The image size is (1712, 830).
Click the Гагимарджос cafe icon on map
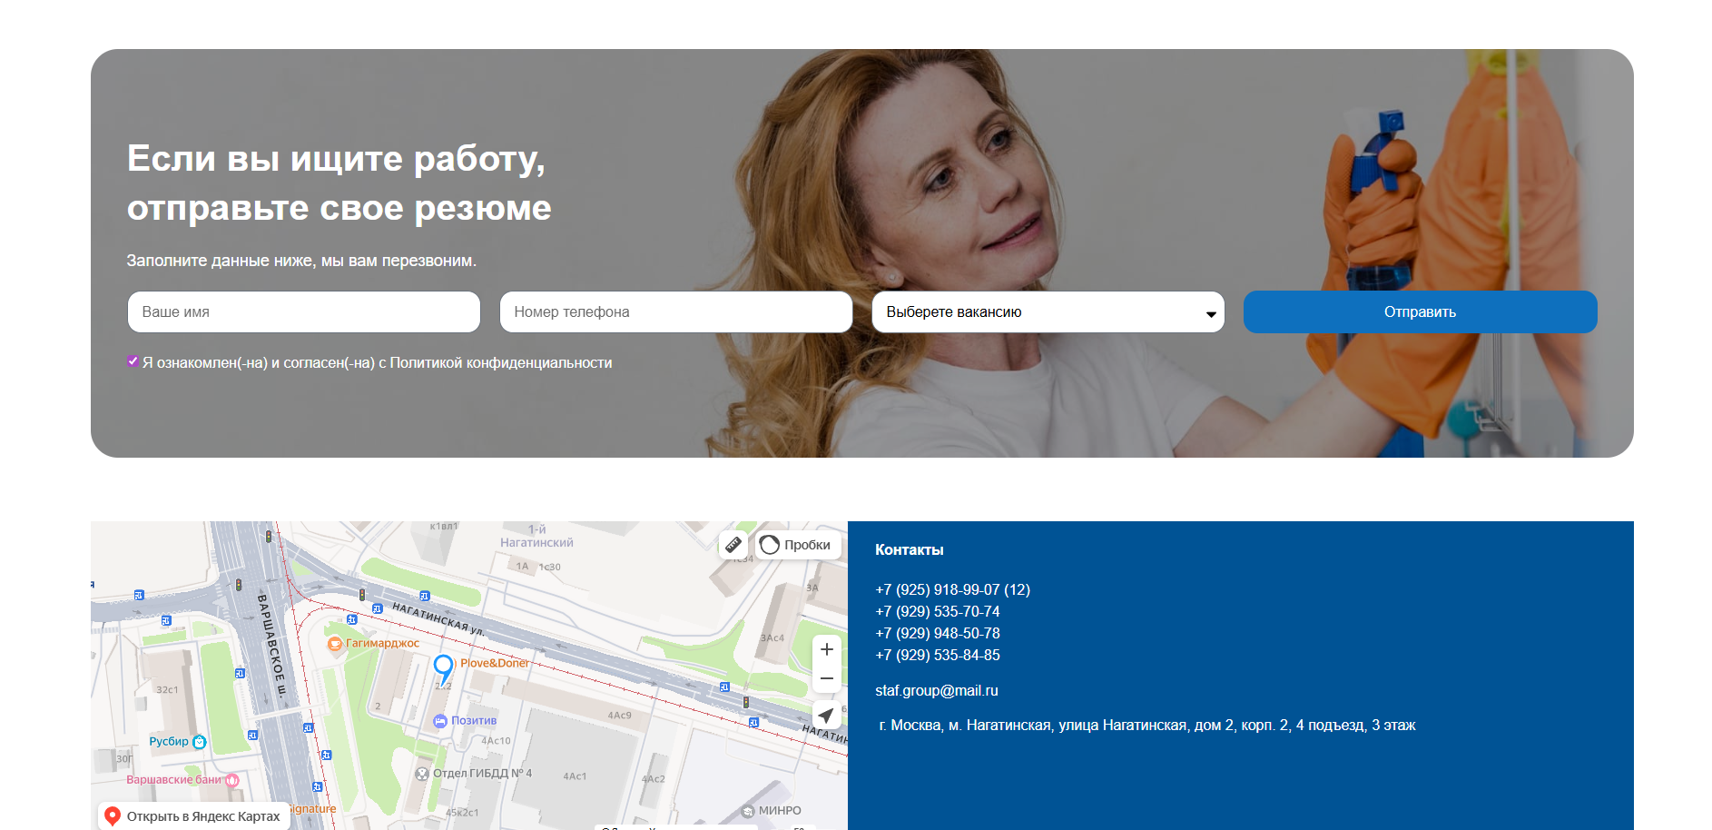[335, 644]
